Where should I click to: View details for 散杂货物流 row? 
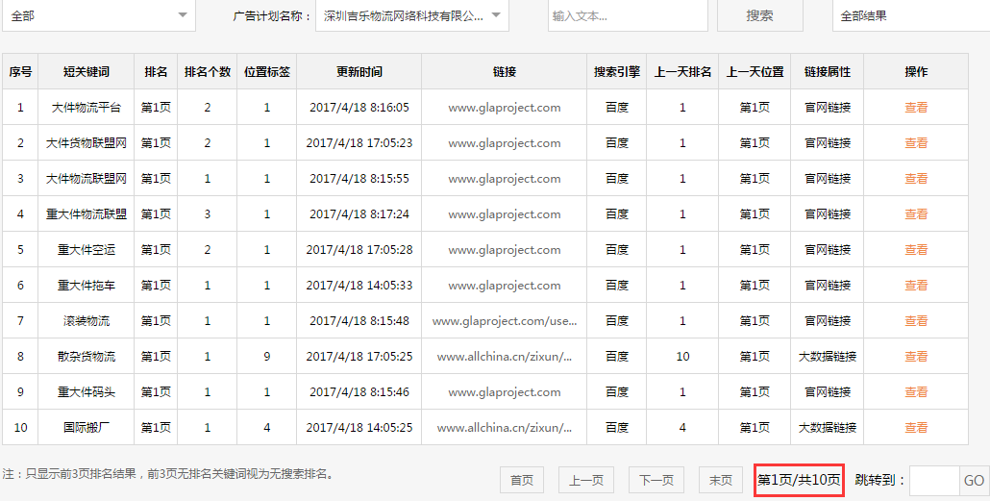click(916, 357)
